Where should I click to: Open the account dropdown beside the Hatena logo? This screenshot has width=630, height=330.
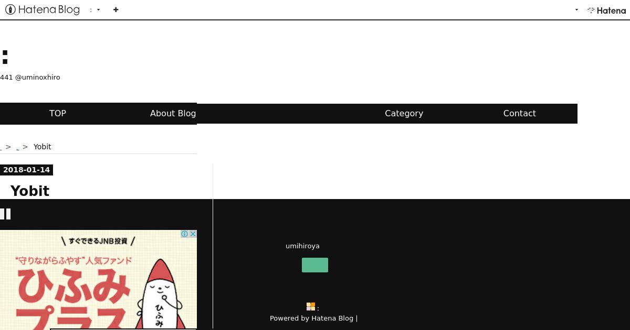576,10
